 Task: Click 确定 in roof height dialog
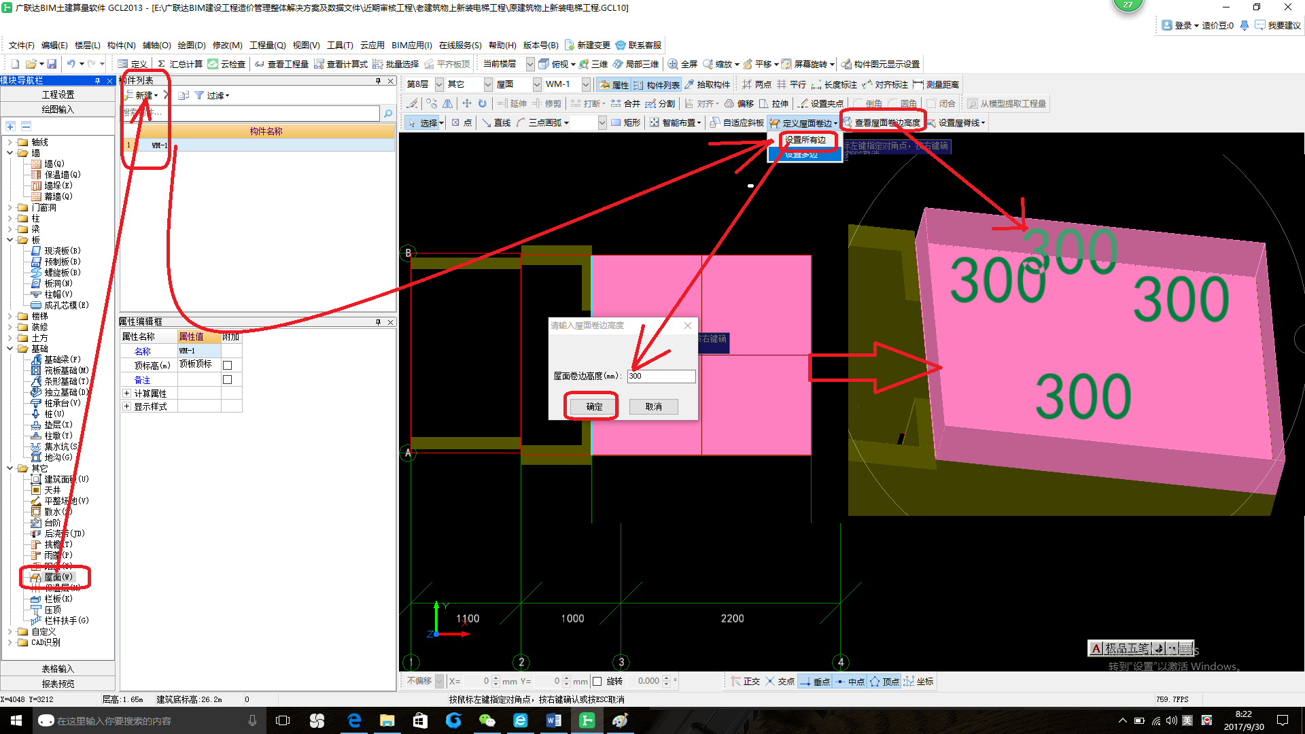[594, 406]
